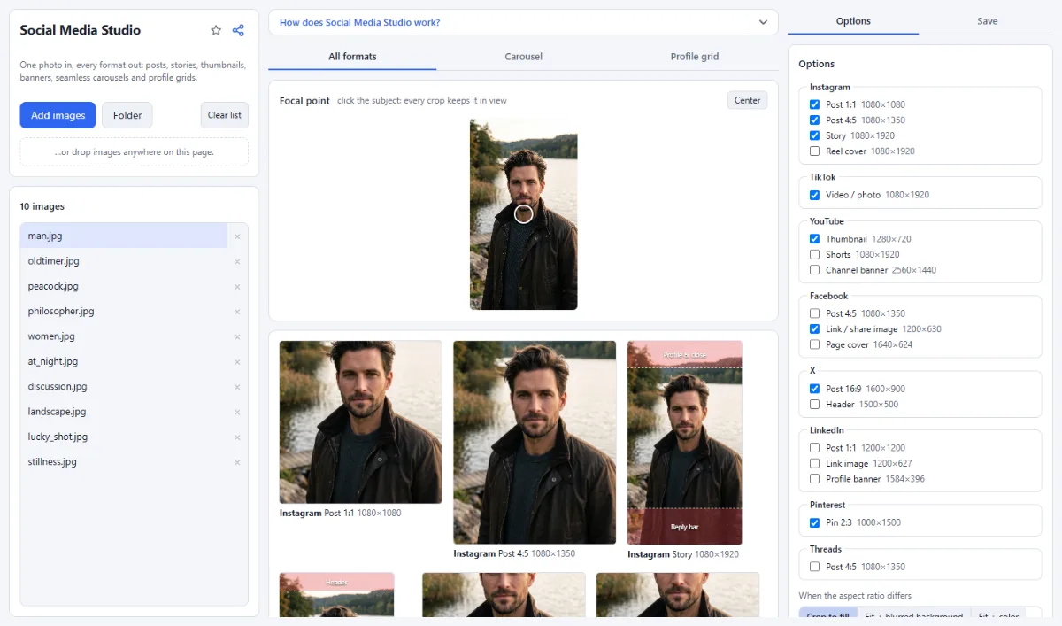Remove landscape.jpg with its x icon
Image resolution: width=1062 pixels, height=626 pixels.
(x=237, y=412)
